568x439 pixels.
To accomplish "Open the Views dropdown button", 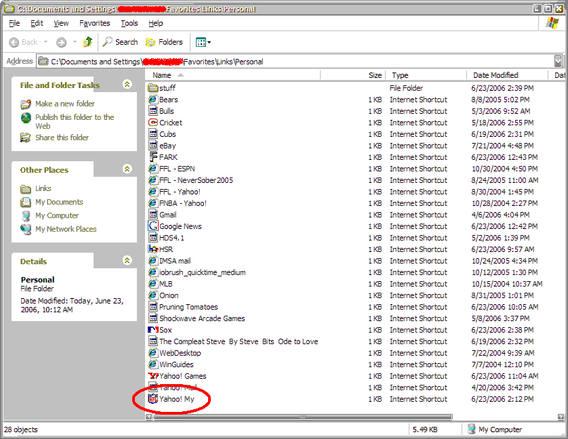I will tap(203, 43).
